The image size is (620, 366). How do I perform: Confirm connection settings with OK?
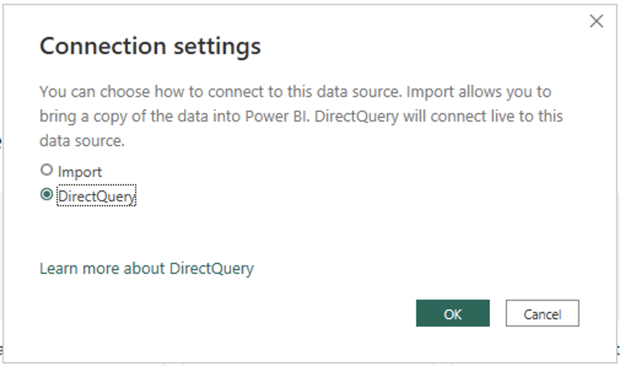[453, 313]
